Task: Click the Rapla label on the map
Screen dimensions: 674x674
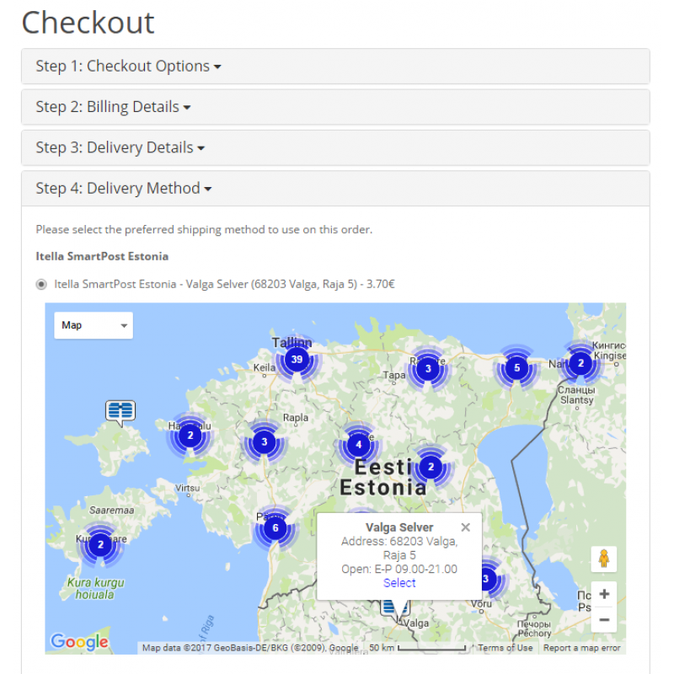Action: coord(296,417)
